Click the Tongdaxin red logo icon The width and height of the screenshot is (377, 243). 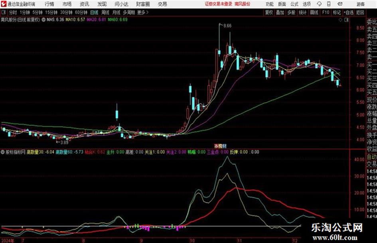4,4
